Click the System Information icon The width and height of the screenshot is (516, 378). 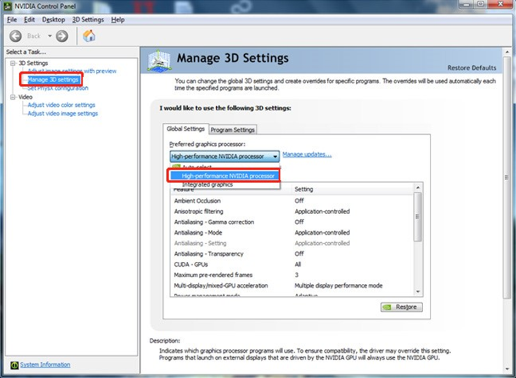[x=14, y=365]
